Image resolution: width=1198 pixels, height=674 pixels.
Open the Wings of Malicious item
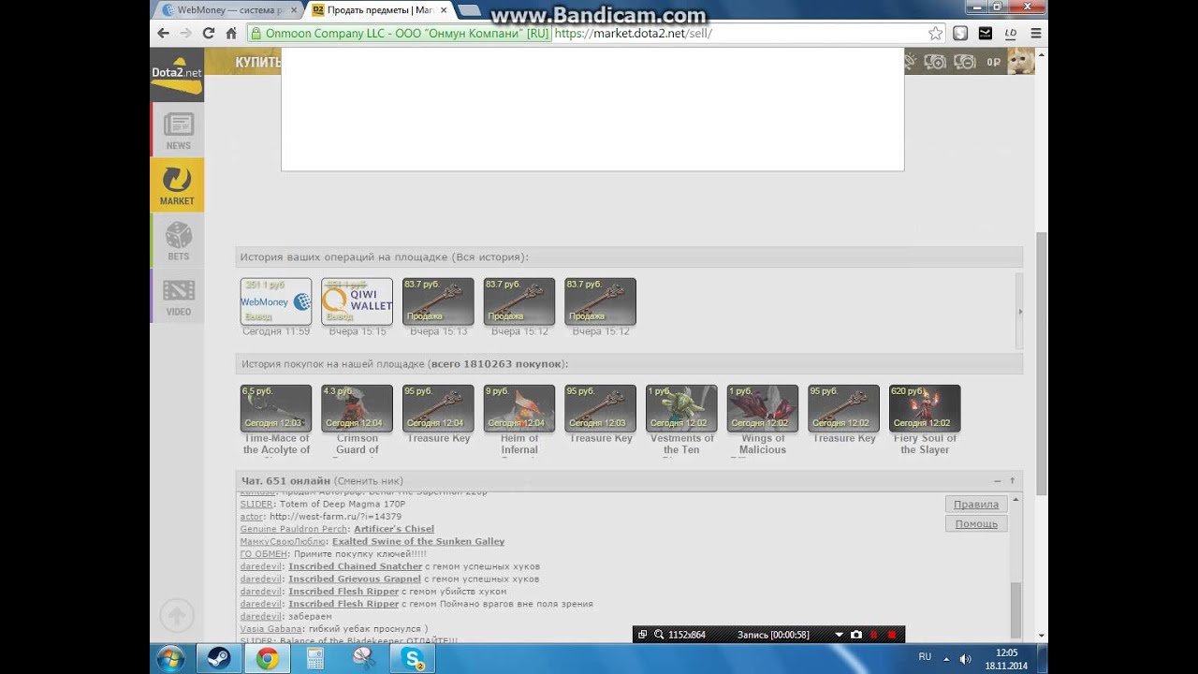763,408
